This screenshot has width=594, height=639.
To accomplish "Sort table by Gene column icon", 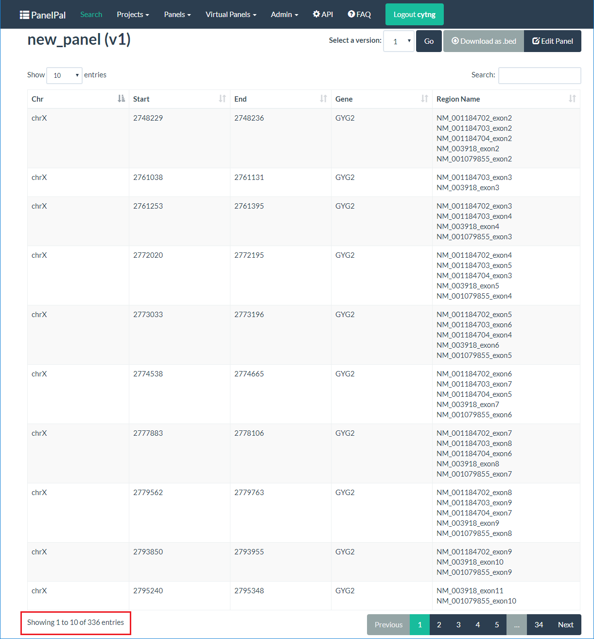I will click(424, 99).
